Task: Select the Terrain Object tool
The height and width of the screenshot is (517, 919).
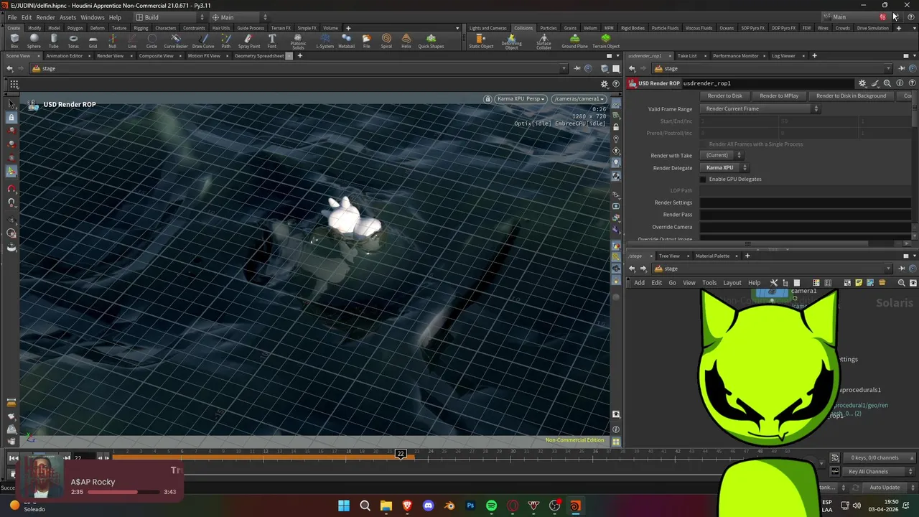Action: [x=605, y=41]
